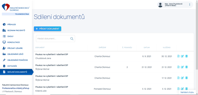Click the Fakultní nemocnice Olomouc logo
This screenshot has width=198, height=95.
coord(16,7)
